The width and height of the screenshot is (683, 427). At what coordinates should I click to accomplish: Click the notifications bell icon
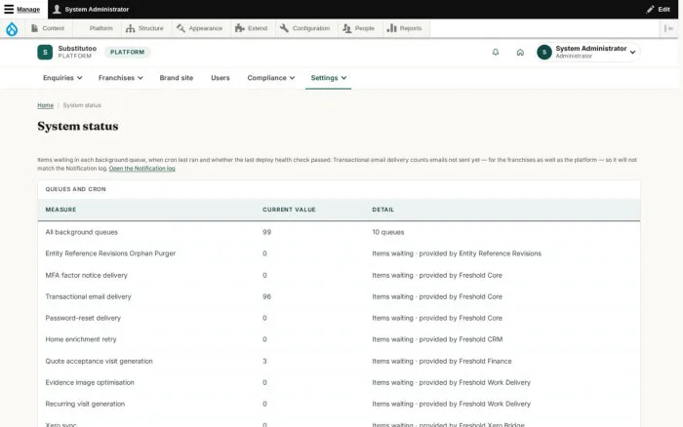496,53
